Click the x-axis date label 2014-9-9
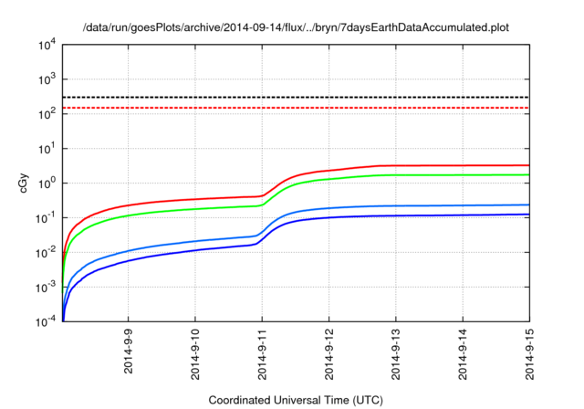Viewport: 584px width, 409px height. (128, 351)
